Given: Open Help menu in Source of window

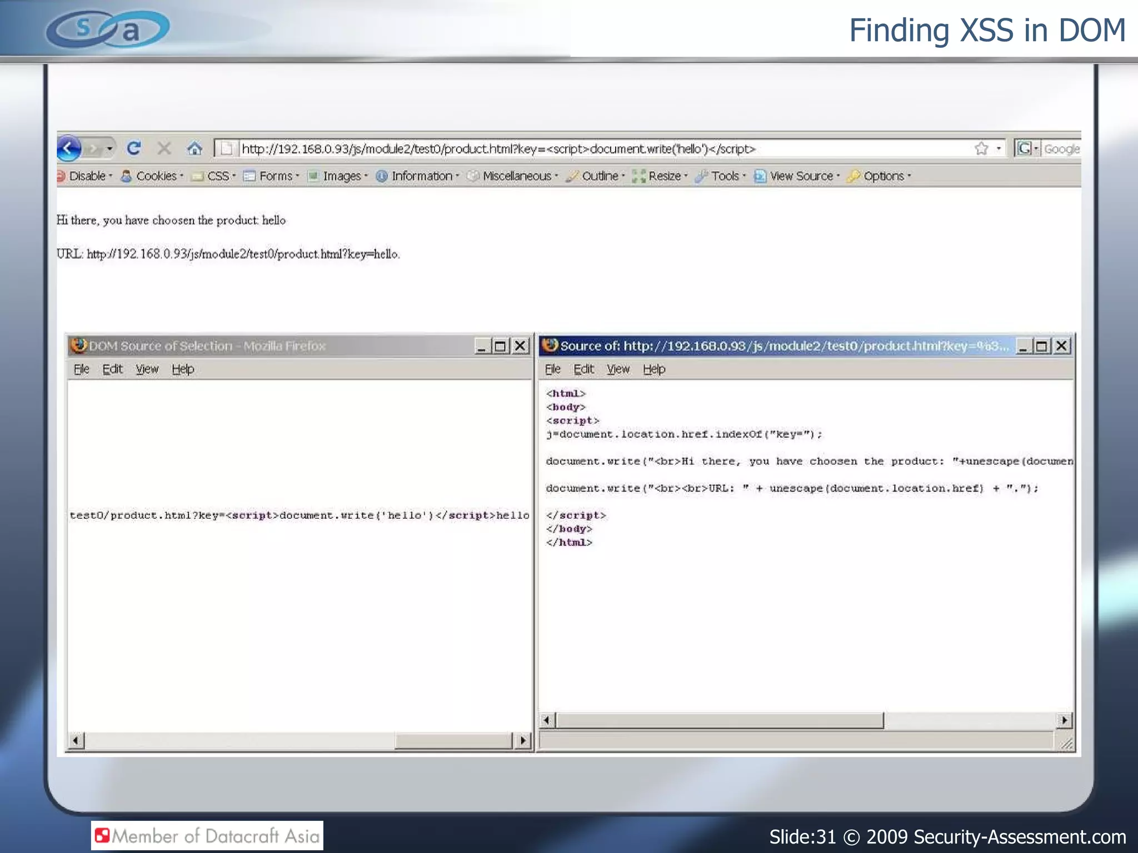Looking at the screenshot, I should (654, 369).
